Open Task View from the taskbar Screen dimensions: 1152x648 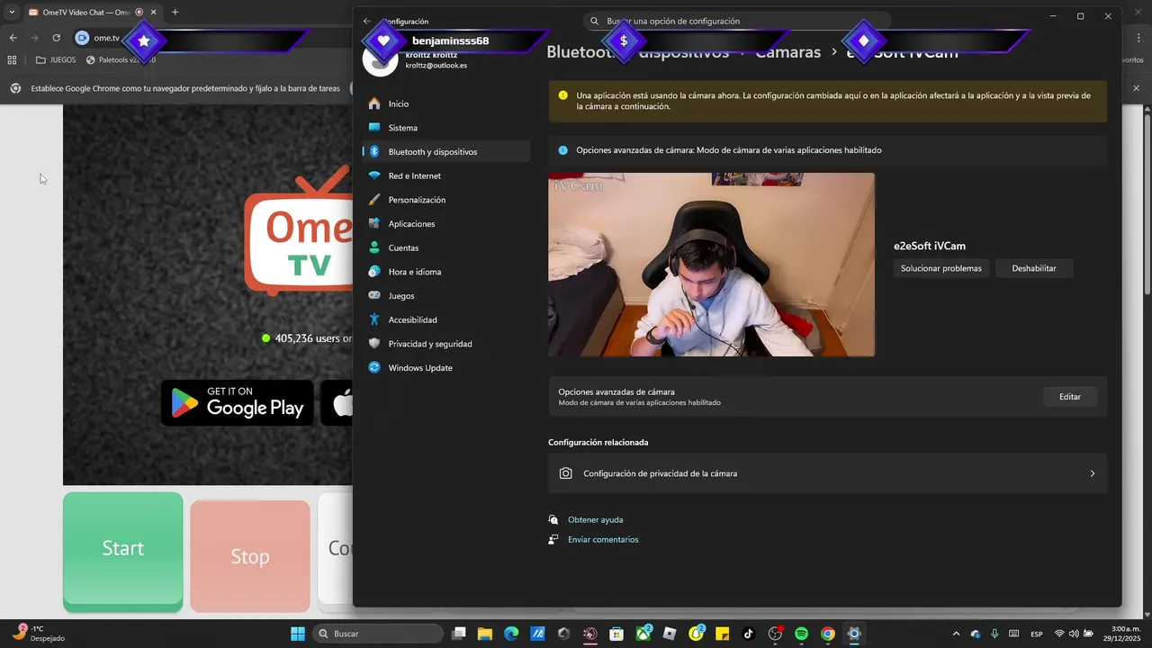(459, 634)
